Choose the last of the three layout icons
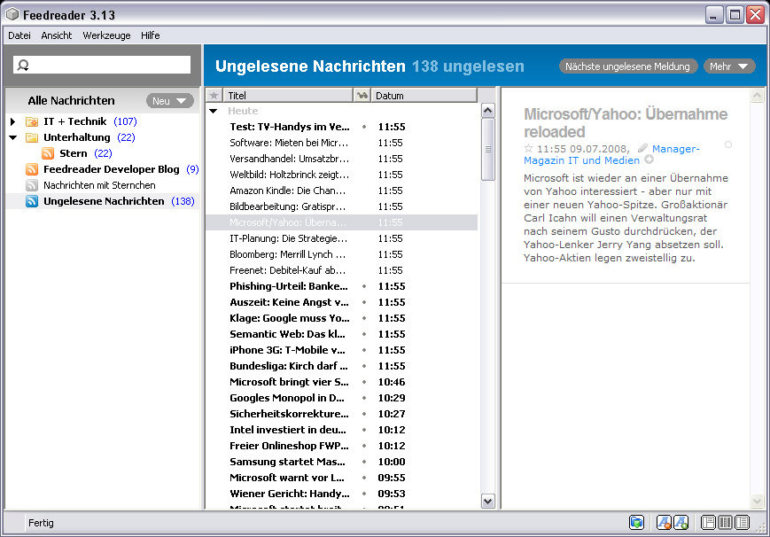 (x=742, y=522)
